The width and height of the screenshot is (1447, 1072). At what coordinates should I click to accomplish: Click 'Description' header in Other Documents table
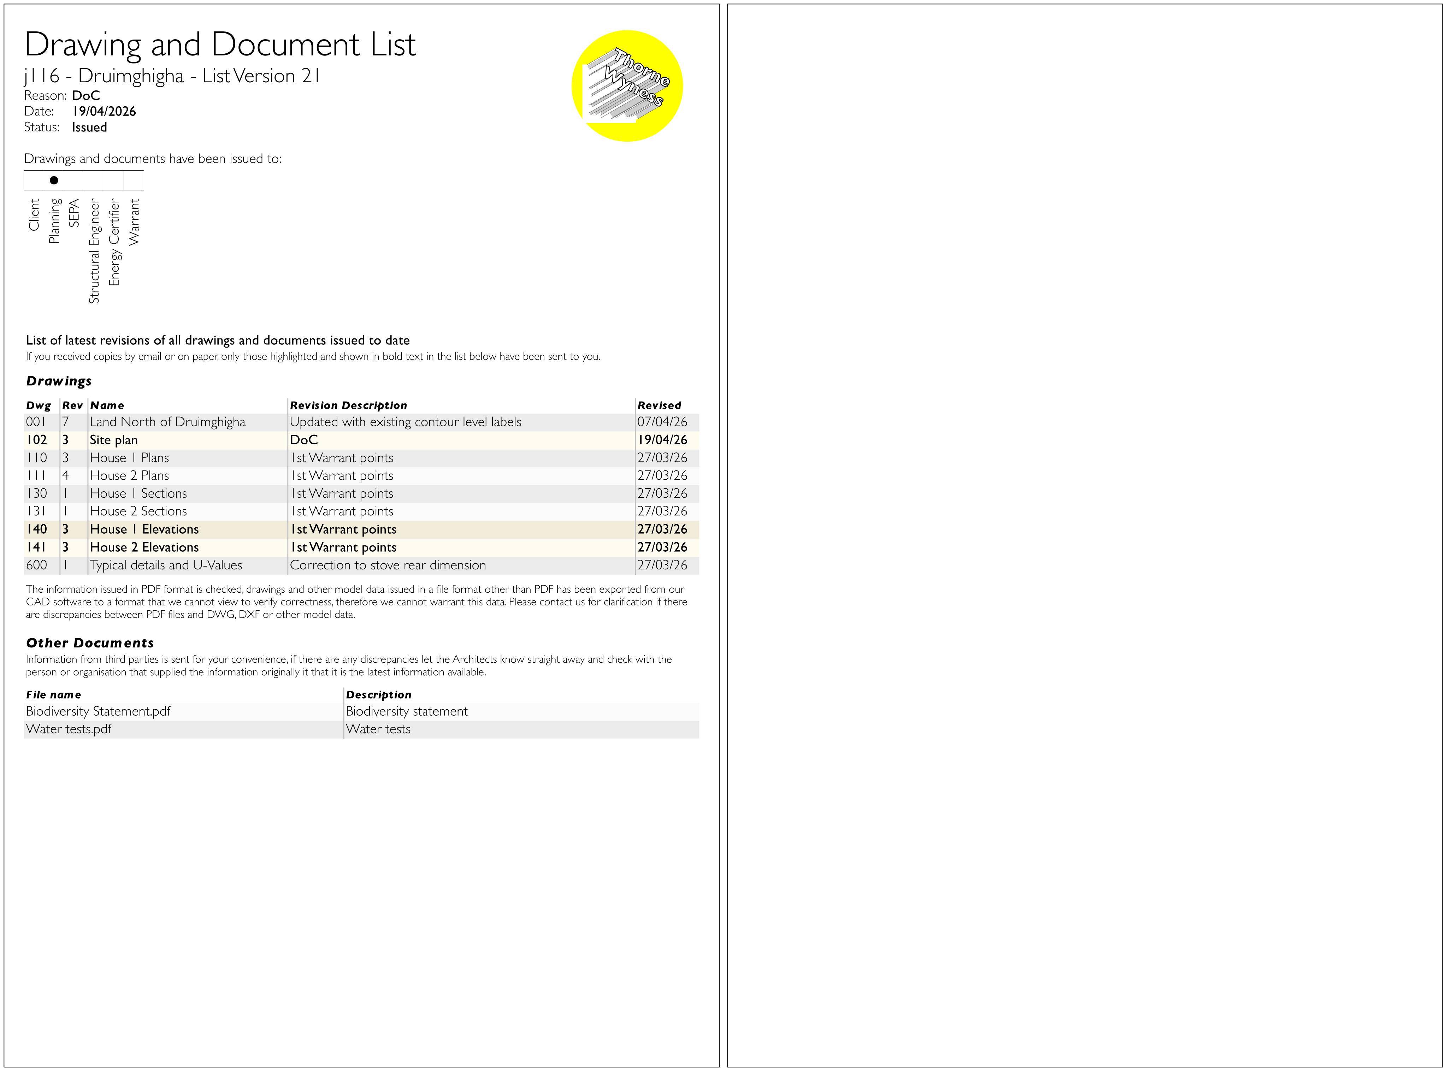[378, 695]
